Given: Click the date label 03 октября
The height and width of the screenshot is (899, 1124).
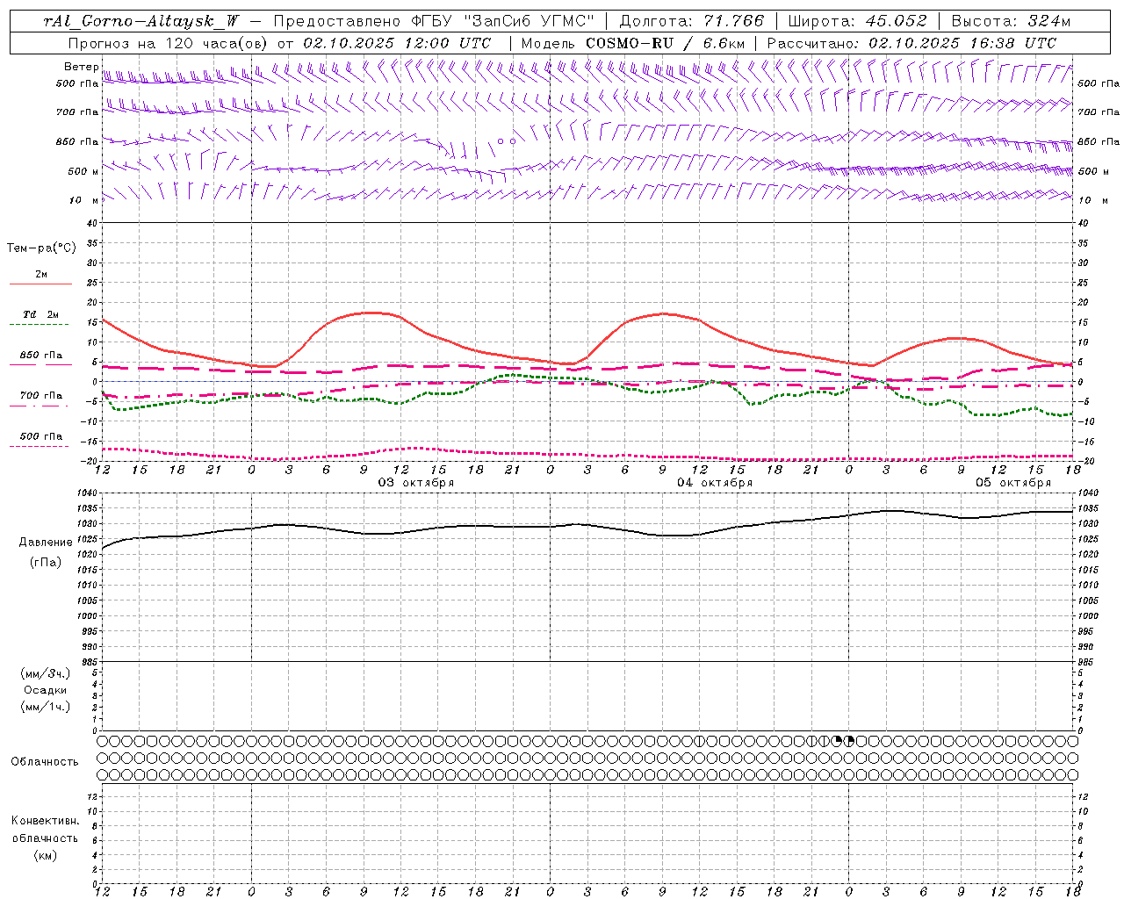Looking at the screenshot, I should 416,483.
